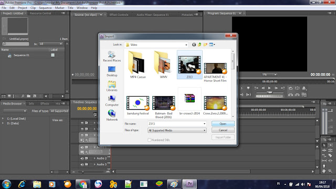
Task: Switch to the Resource Central tab
Action: coord(40,13)
